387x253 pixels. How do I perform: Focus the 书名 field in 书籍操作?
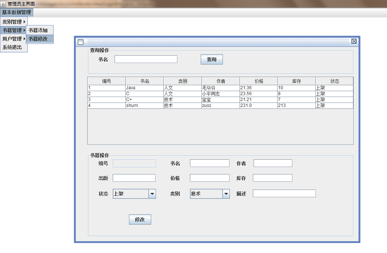pyautogui.click(x=210, y=163)
